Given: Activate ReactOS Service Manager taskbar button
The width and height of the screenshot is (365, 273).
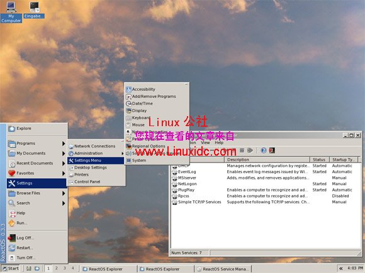Looking at the screenshot, I should click(223, 269).
